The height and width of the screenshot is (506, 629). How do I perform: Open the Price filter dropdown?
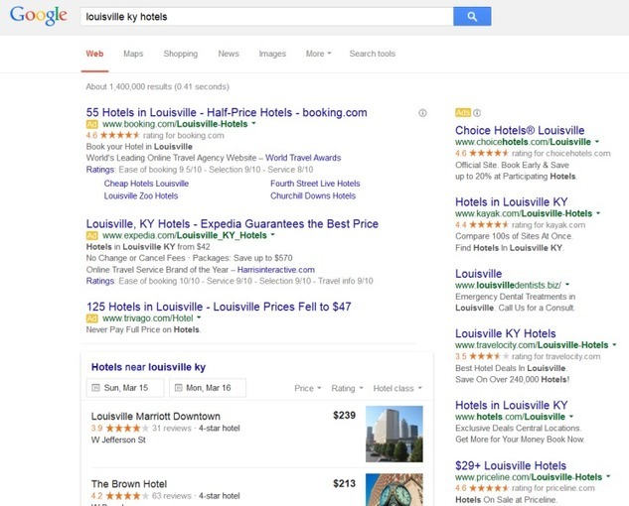(308, 388)
